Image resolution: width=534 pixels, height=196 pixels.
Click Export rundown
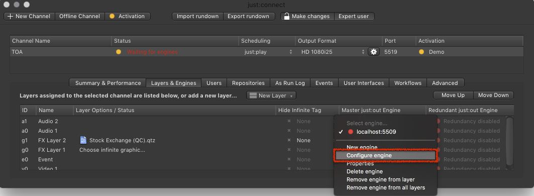click(249, 16)
